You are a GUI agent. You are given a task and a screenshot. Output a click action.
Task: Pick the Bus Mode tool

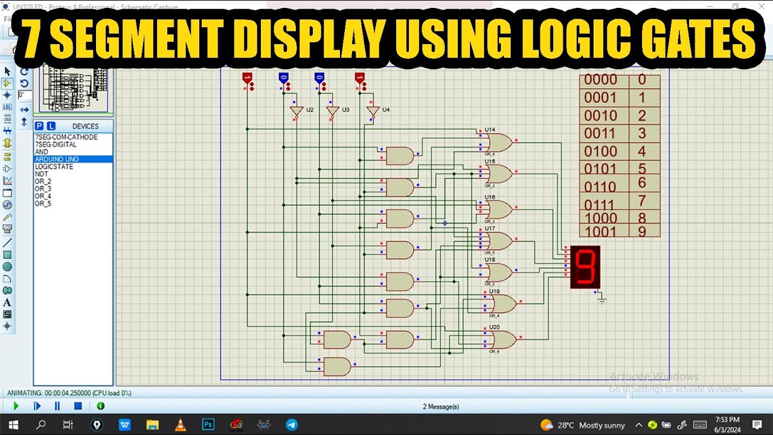[7, 130]
